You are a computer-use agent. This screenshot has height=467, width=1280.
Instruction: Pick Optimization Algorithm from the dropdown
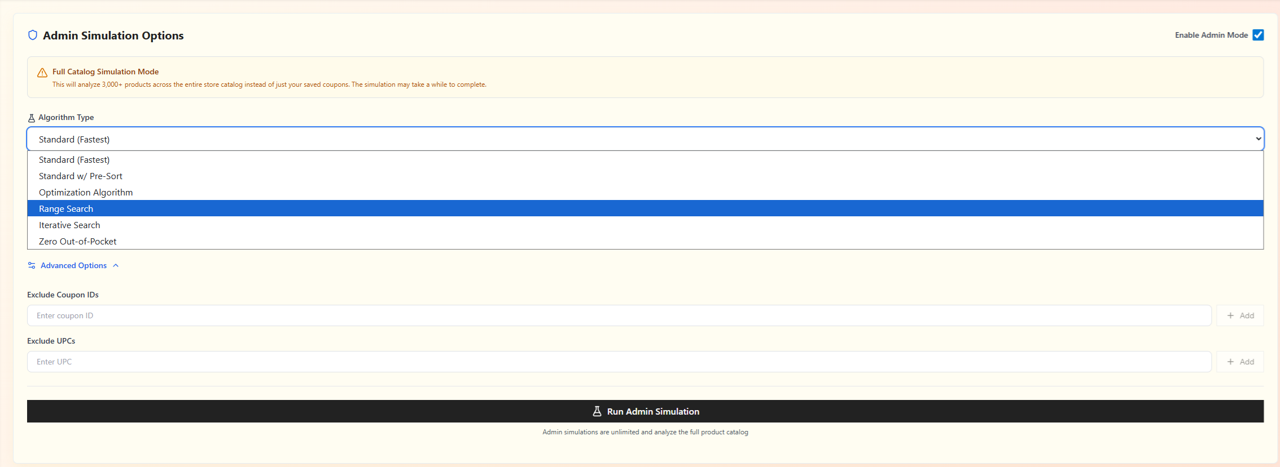click(x=86, y=193)
